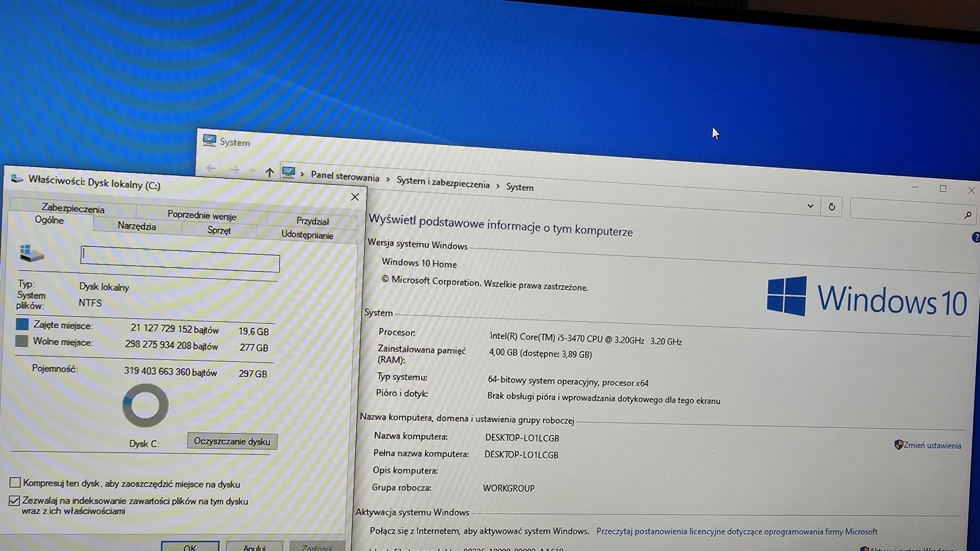Switch to the Ogólne tab
This screenshot has height=551, width=980.
49,220
